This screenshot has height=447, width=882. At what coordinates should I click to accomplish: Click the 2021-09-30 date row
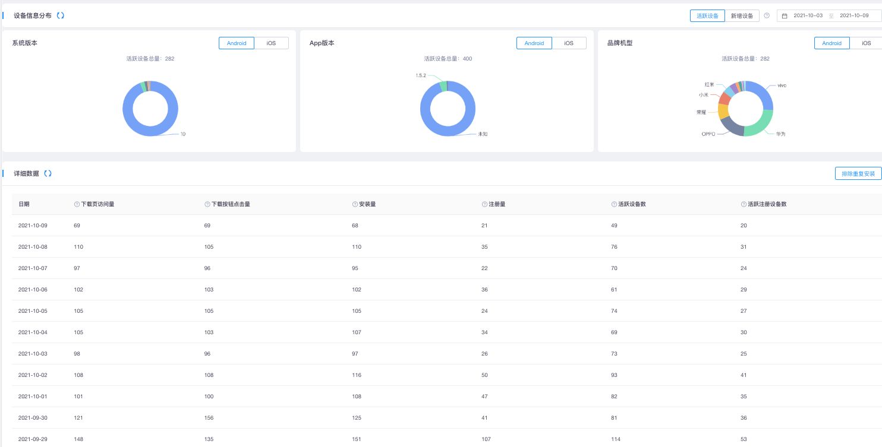(x=447, y=418)
